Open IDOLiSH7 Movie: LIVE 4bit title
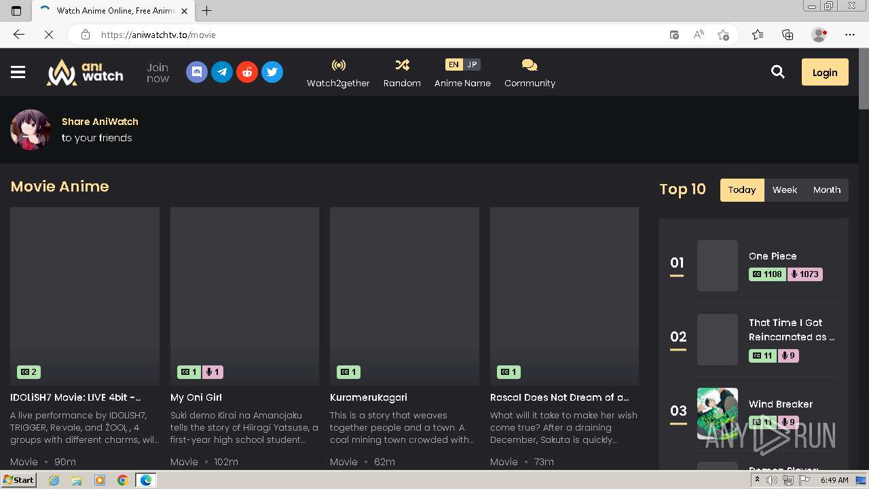 click(x=76, y=397)
